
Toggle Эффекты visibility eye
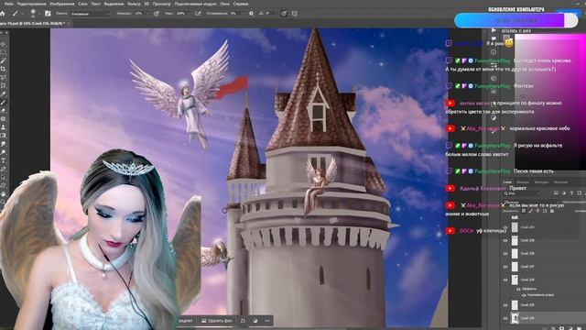518,289
